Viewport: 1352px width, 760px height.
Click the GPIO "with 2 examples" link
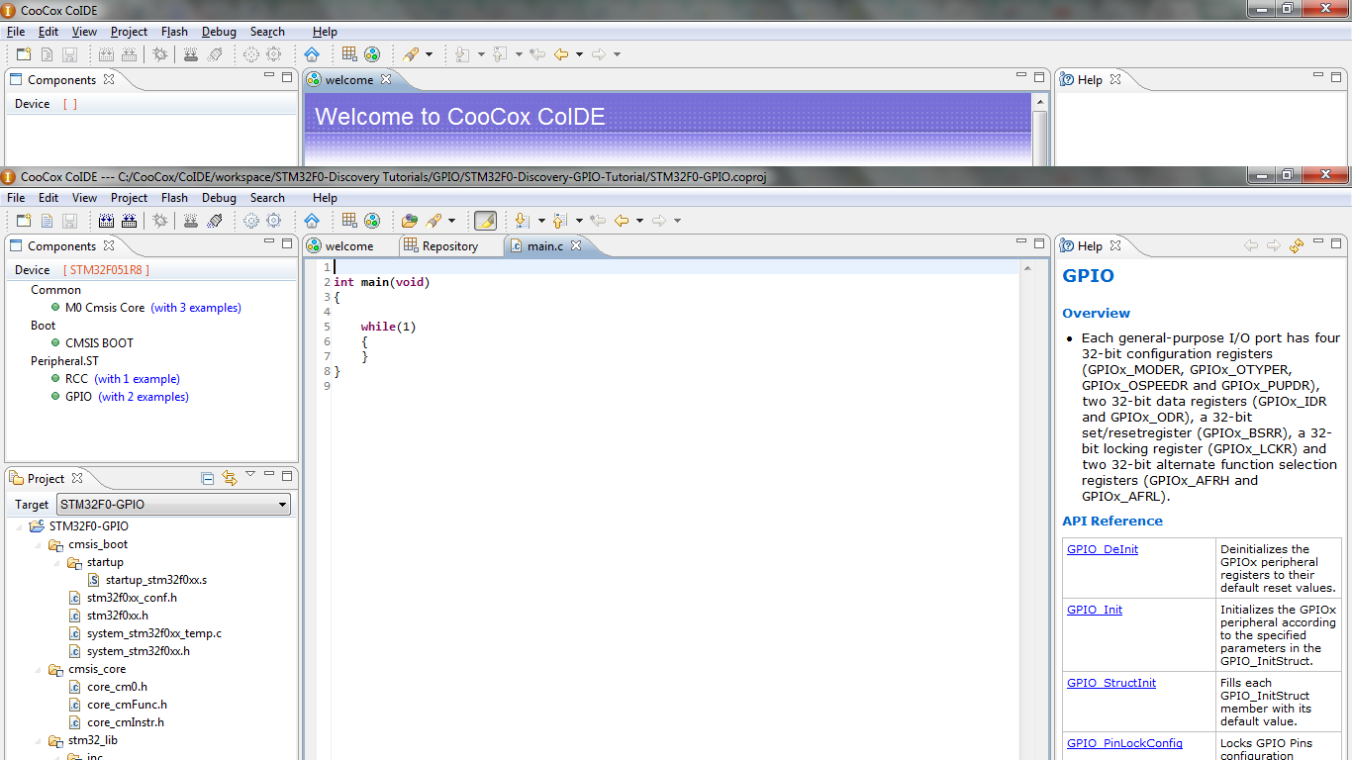coord(144,397)
